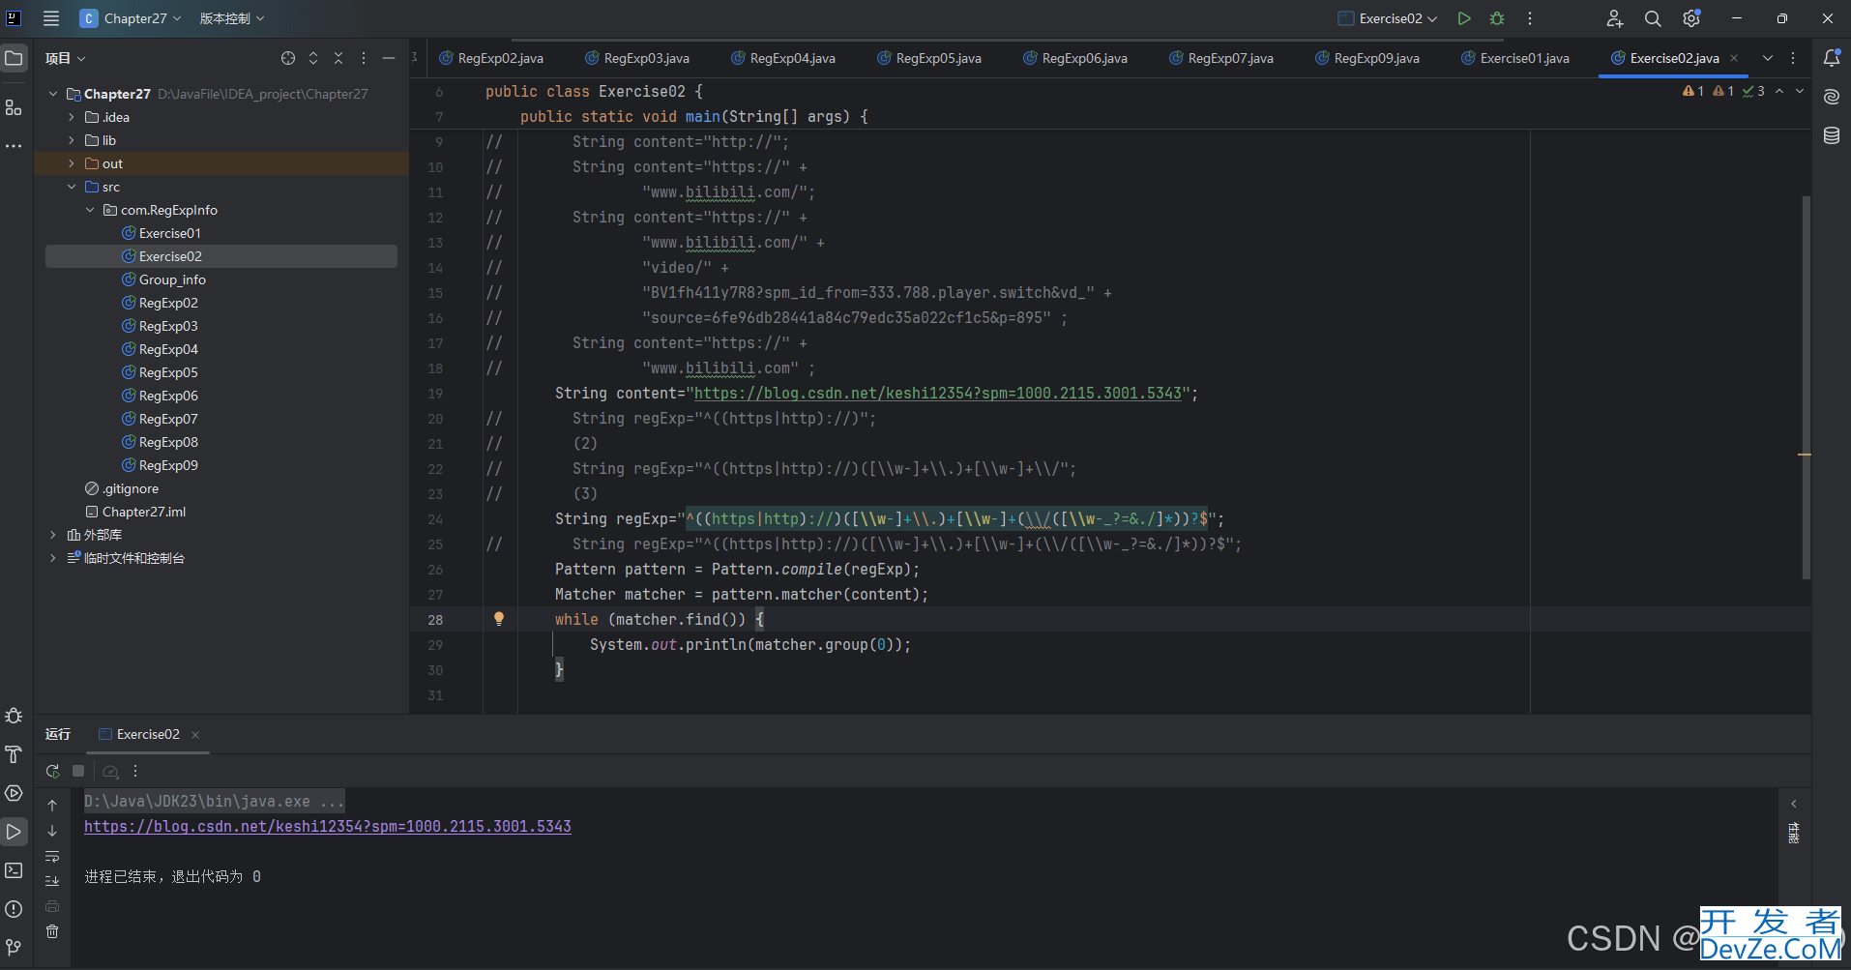Open project panel options menu
Image resolution: width=1851 pixels, height=970 pixels.
(x=364, y=58)
